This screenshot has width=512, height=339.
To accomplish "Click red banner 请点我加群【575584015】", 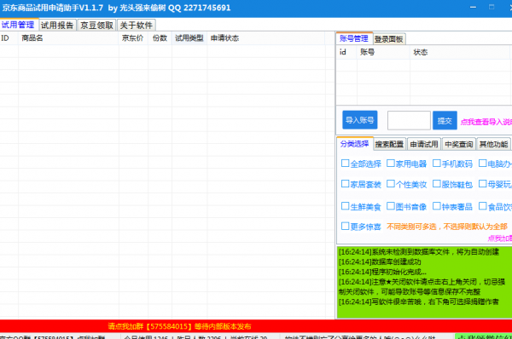I will pyautogui.click(x=179, y=326).
